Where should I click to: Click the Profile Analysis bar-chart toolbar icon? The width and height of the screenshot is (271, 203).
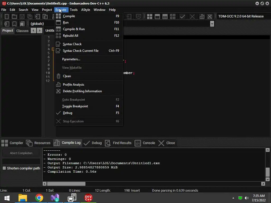point(202,16)
